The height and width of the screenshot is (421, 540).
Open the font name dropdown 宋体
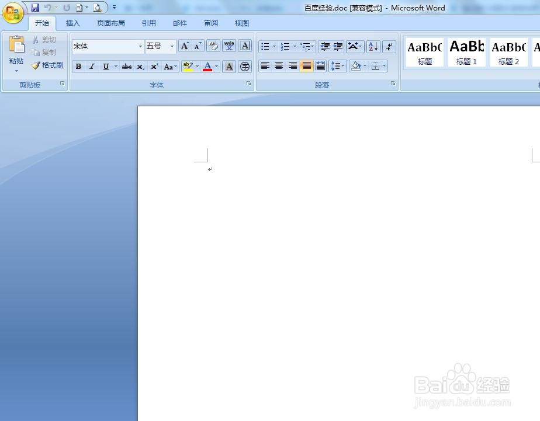click(x=140, y=47)
